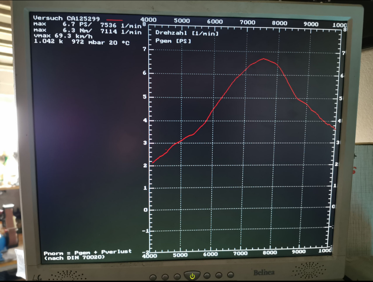
Task: Click the max torque value 6.3 Nm
Action: point(77,30)
